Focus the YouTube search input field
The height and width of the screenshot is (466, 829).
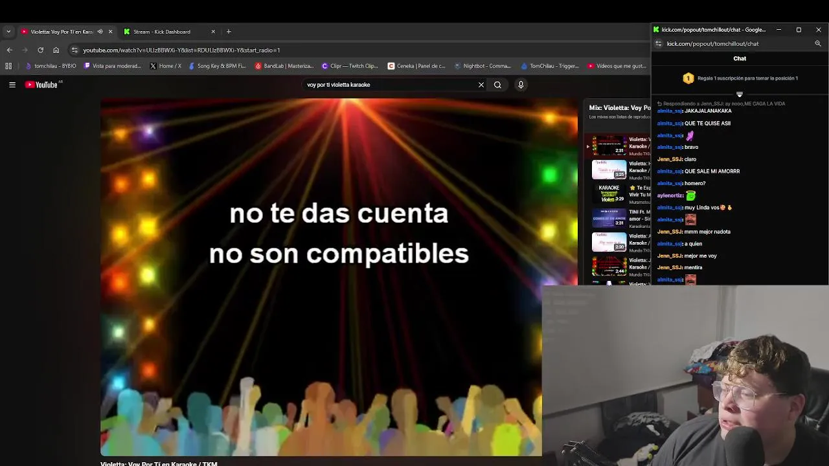click(x=389, y=85)
